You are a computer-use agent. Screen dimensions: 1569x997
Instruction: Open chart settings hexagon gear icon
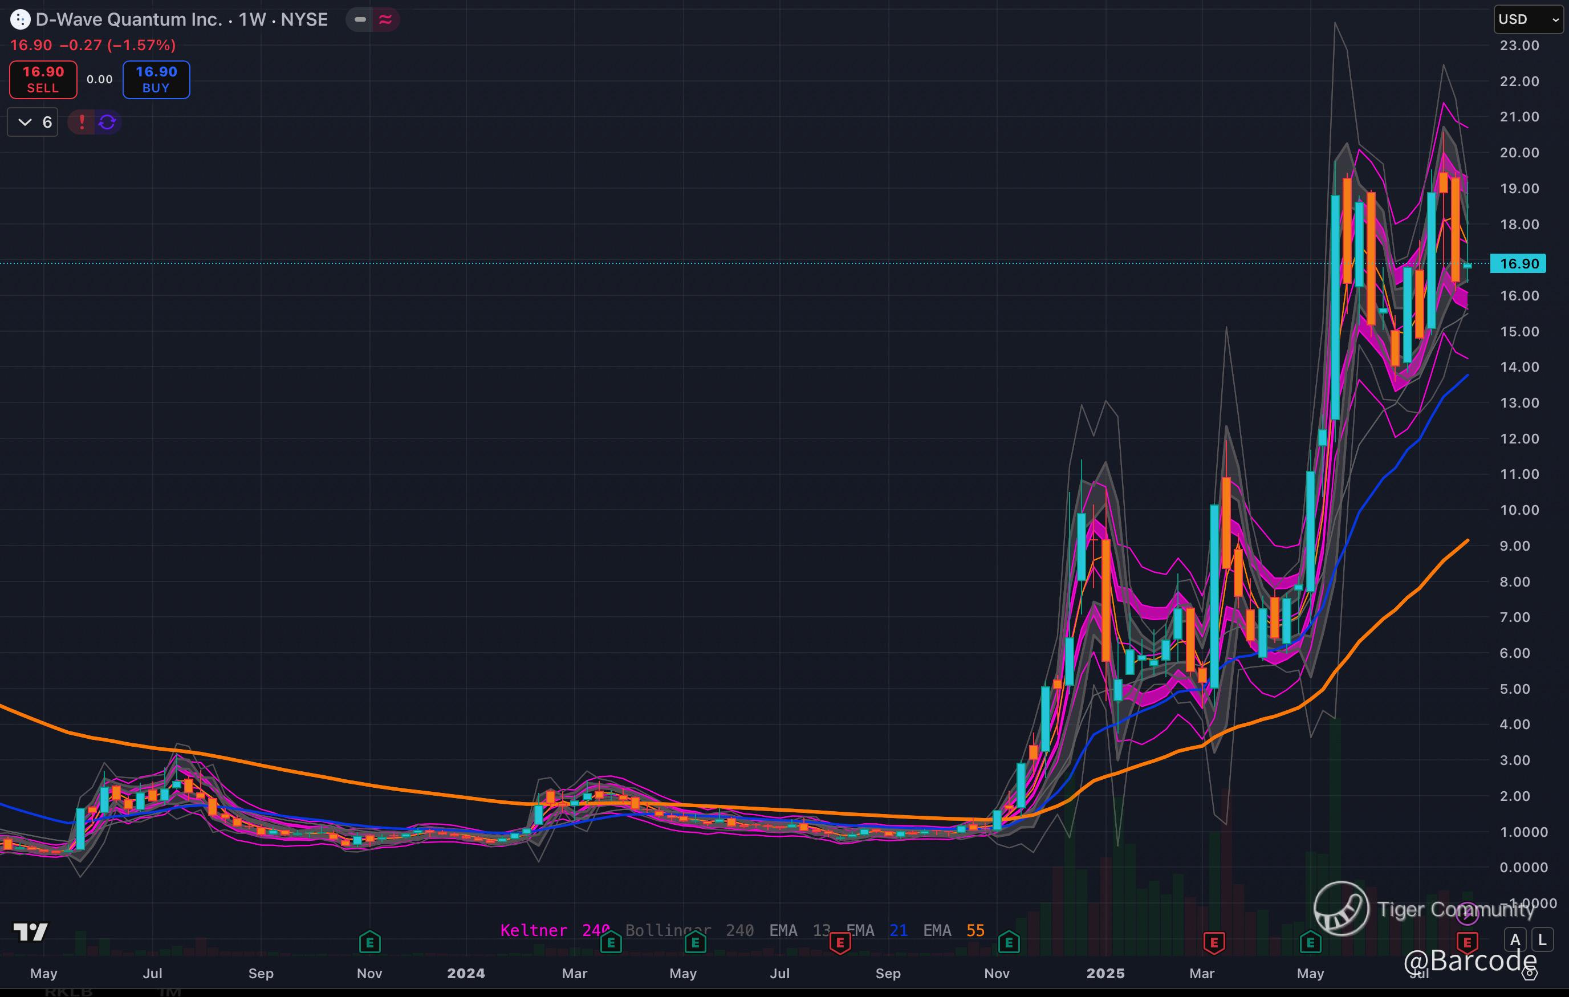coord(1529,974)
